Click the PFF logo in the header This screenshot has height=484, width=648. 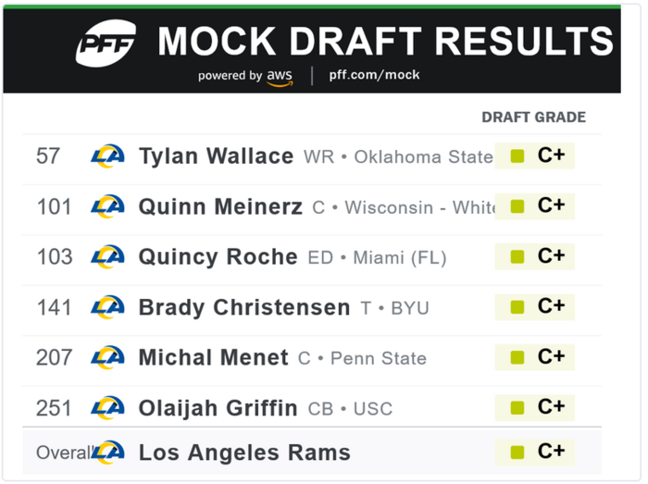tap(106, 43)
